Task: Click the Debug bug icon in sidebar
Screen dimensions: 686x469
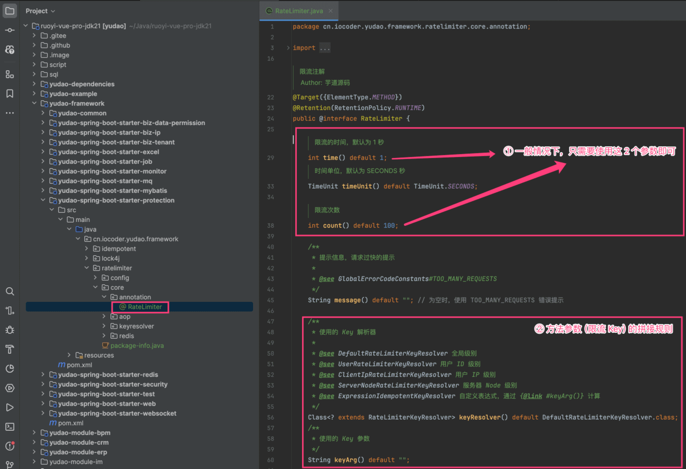Action: coord(10,330)
